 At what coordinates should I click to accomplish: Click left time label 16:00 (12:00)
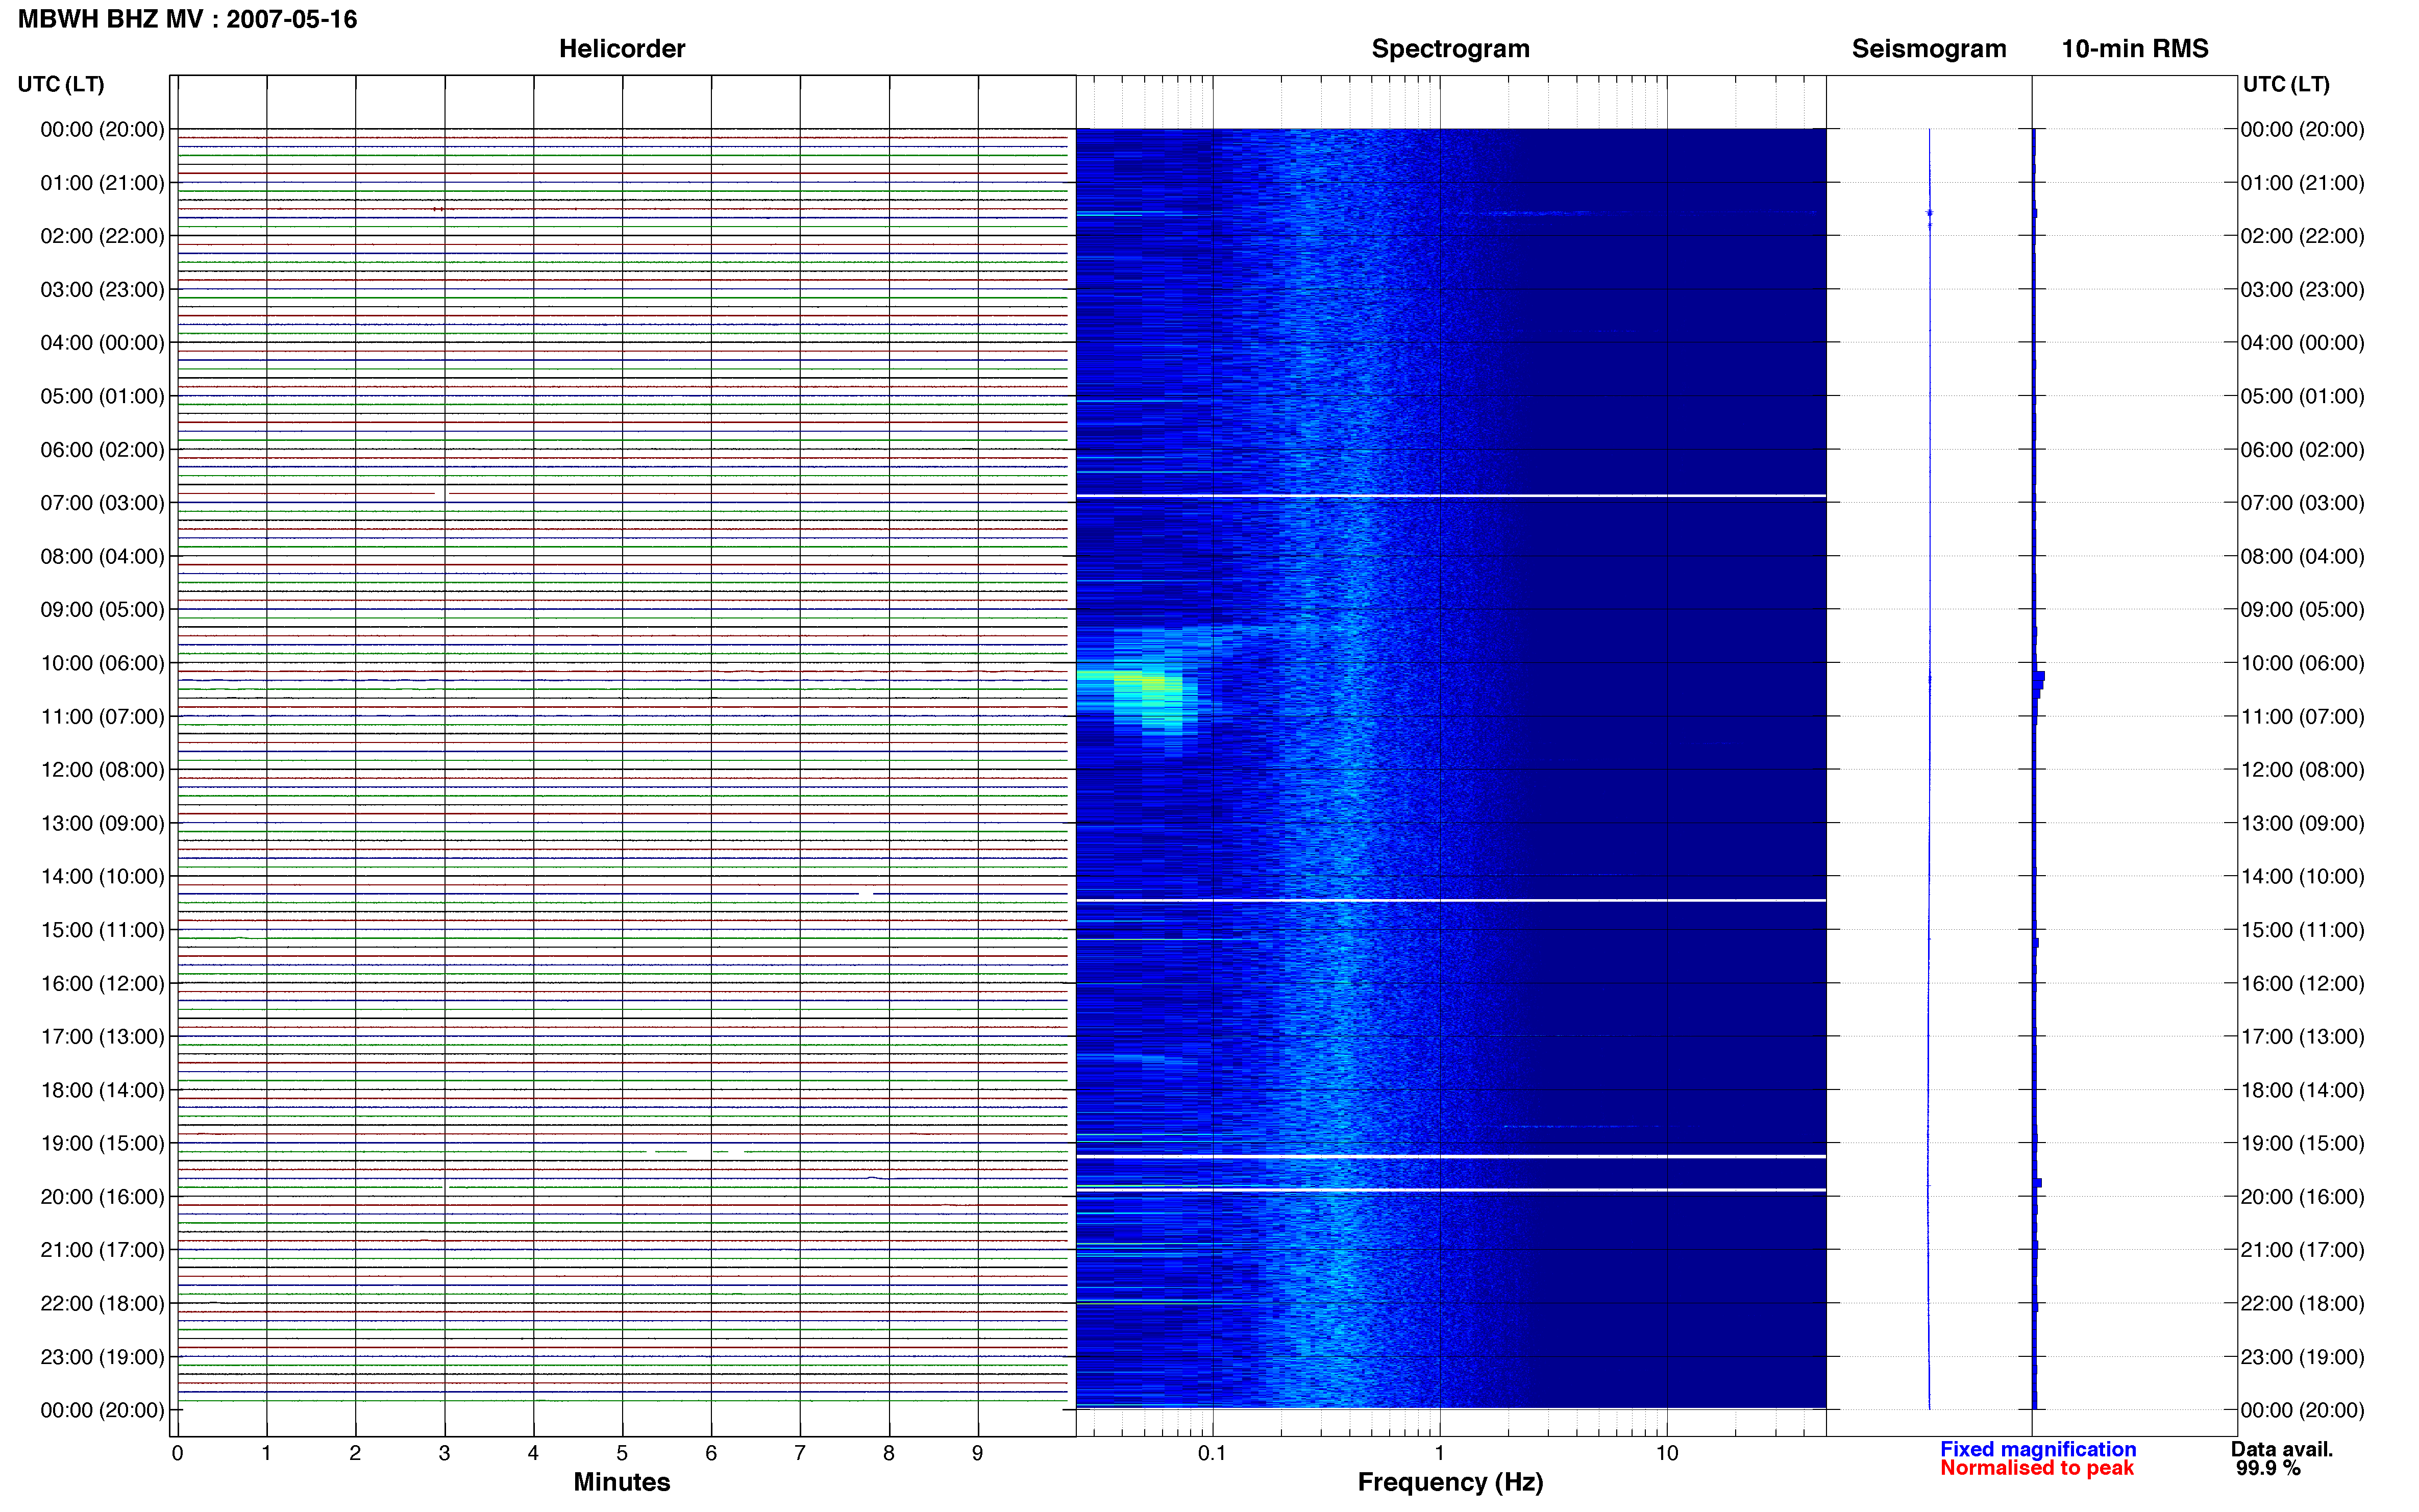tap(102, 983)
